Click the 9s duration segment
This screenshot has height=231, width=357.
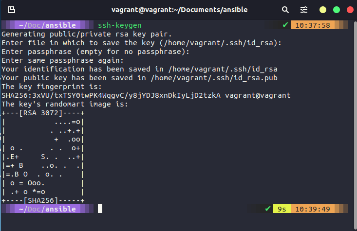click(282, 209)
